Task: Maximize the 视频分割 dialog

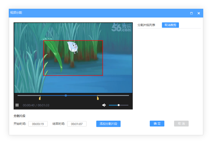Action: coord(191,13)
